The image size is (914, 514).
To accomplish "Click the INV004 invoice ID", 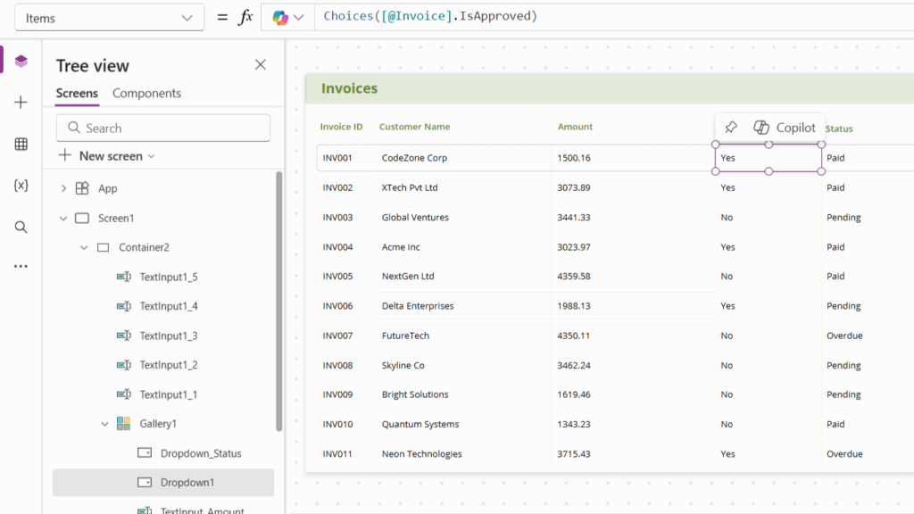I will [337, 247].
